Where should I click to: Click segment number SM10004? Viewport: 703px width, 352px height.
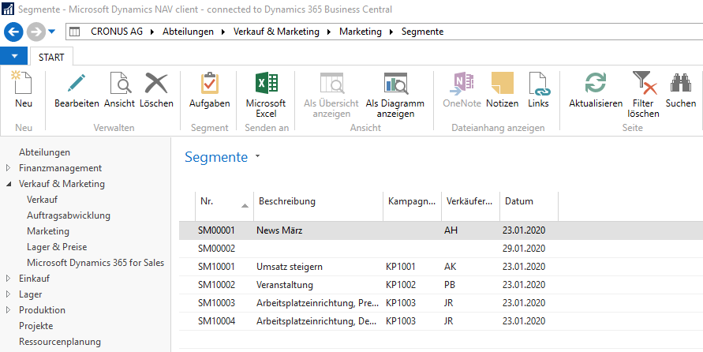point(216,321)
